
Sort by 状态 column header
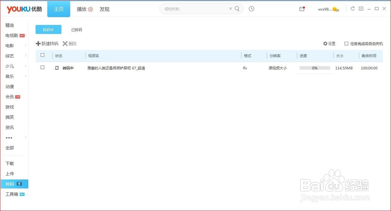click(x=59, y=56)
